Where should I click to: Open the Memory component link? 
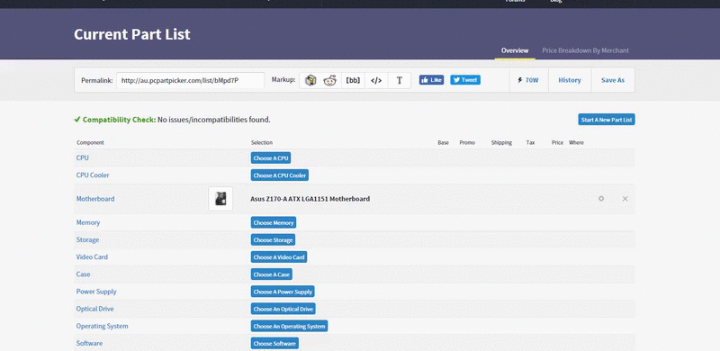[87, 222]
